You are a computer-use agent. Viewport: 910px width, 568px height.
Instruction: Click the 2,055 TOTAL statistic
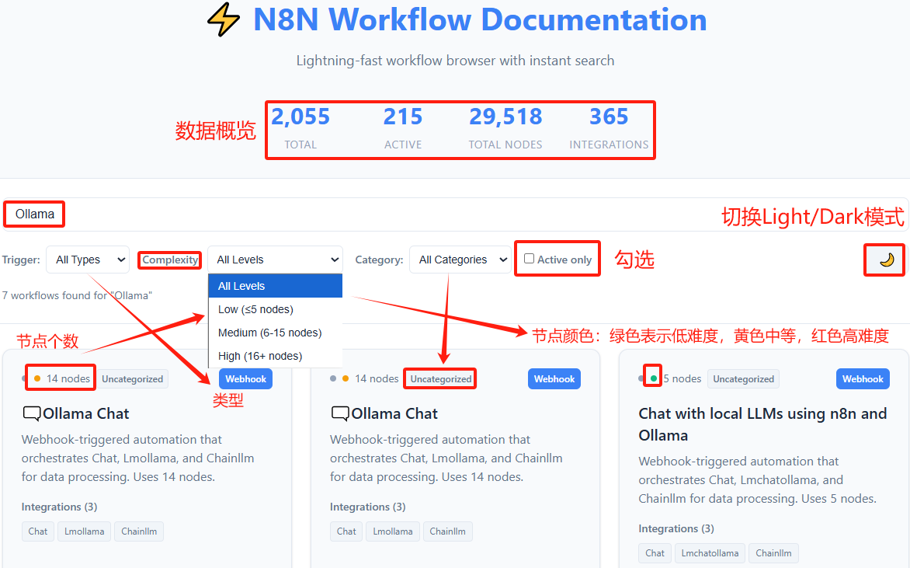coord(300,128)
